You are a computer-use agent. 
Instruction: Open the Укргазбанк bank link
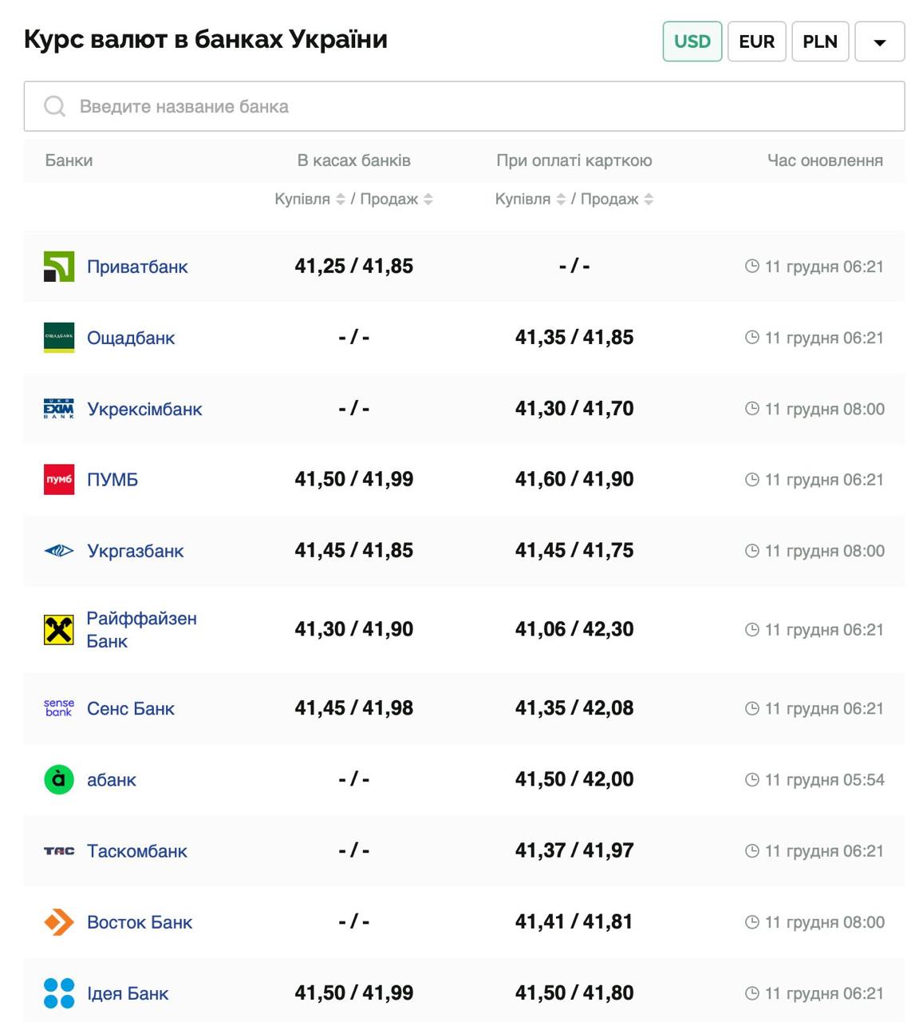(x=135, y=551)
